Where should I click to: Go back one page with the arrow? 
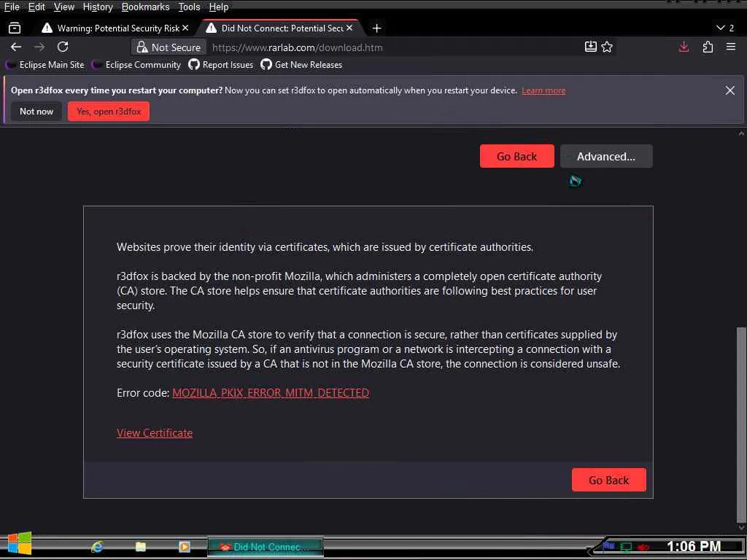(16, 47)
